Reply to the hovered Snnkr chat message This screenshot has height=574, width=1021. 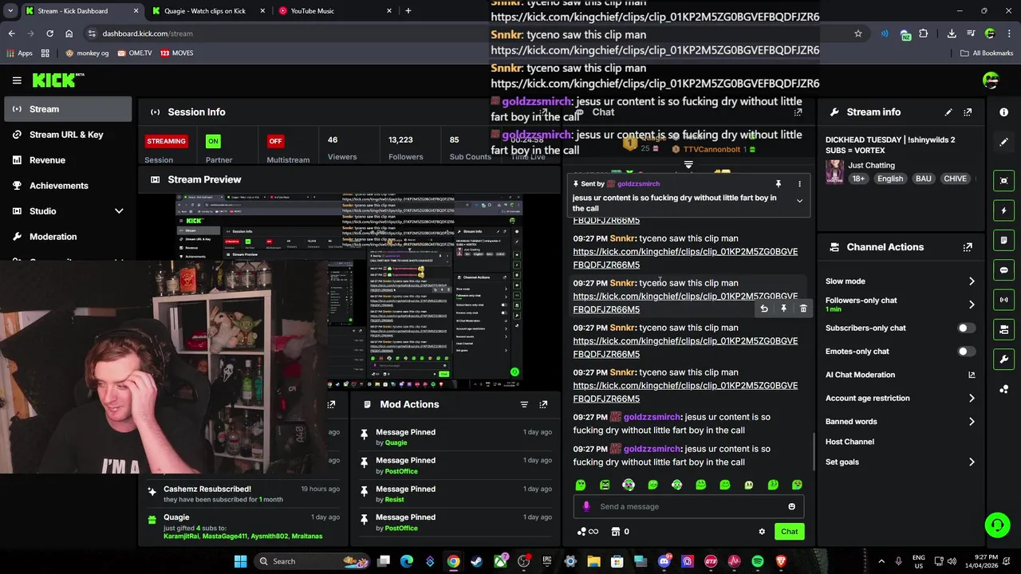(764, 309)
